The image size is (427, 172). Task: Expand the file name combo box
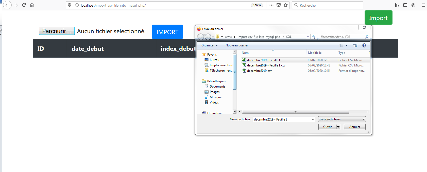point(313,119)
